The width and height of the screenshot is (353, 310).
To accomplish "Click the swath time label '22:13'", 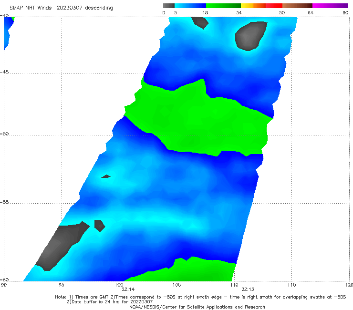I will point(248,289).
